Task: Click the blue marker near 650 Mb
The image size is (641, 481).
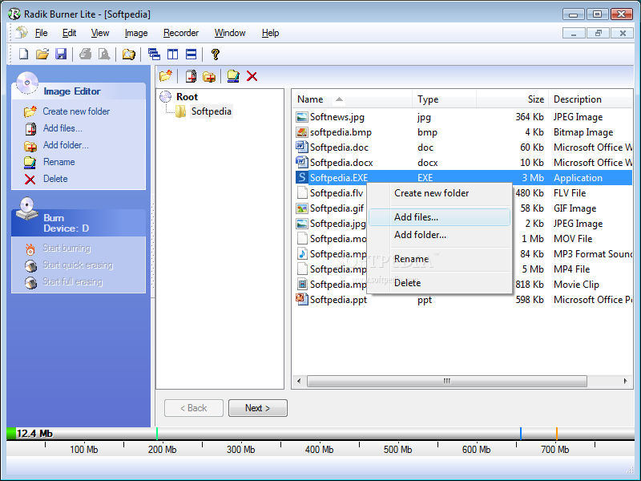Action: point(520,434)
